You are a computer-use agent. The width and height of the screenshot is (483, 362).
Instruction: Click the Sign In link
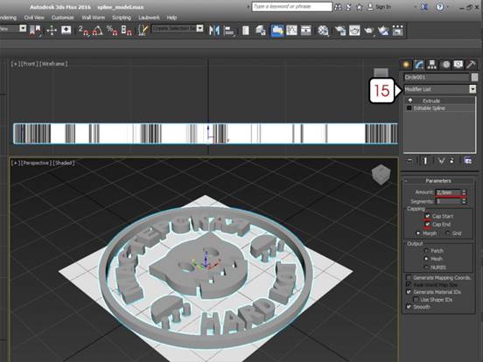point(383,6)
